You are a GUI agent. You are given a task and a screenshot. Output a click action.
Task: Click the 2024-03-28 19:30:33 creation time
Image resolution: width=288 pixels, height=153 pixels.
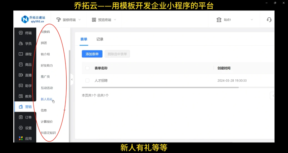(232, 80)
